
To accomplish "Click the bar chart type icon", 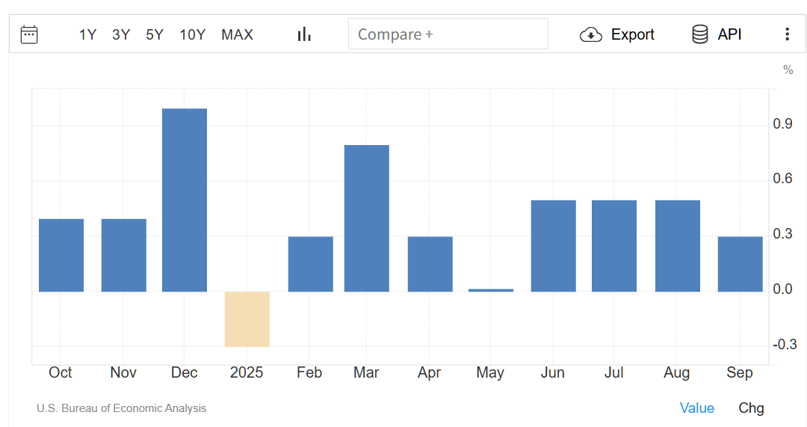I will pyautogui.click(x=304, y=34).
